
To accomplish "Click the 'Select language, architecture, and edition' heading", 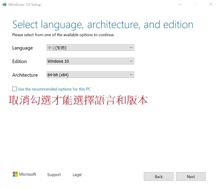I will pyautogui.click(x=103, y=25).
